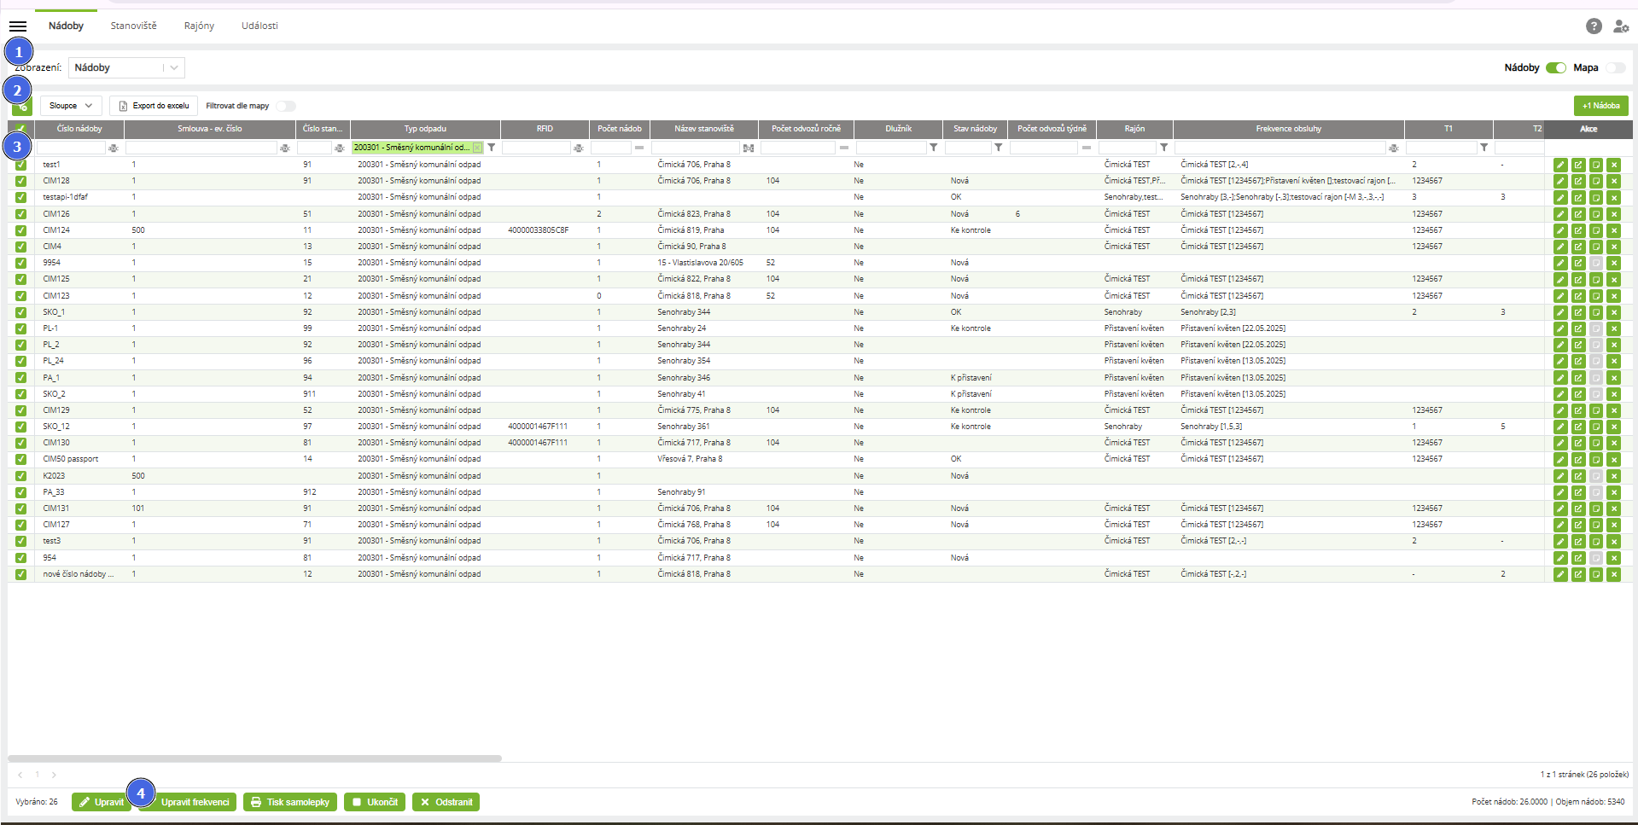Image resolution: width=1638 pixels, height=825 pixels.
Task: Click the note icon for row testapi-1dfaf
Action: tap(1596, 197)
